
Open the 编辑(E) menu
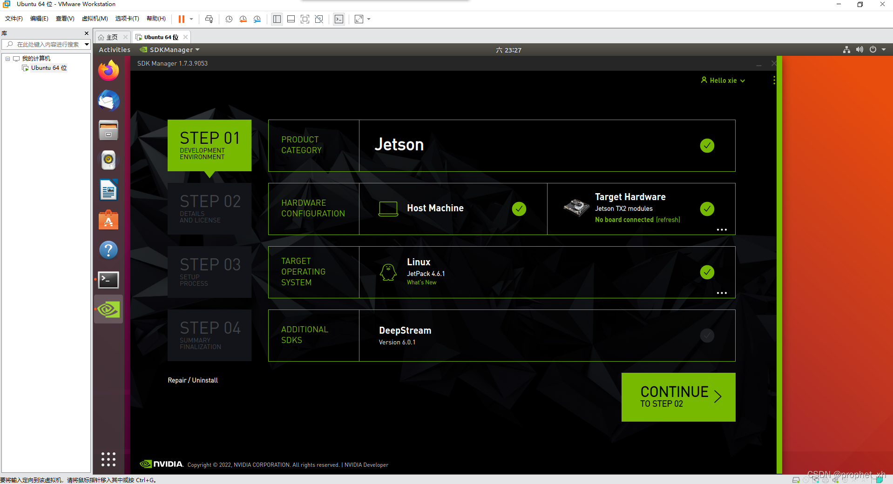point(39,19)
